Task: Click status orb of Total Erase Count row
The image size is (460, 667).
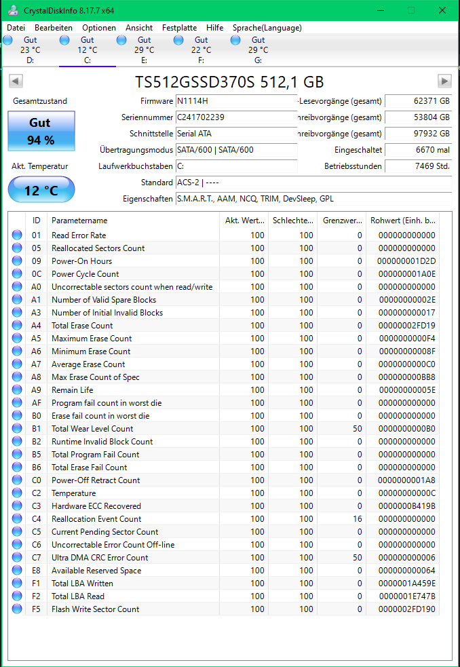Action: (x=17, y=326)
